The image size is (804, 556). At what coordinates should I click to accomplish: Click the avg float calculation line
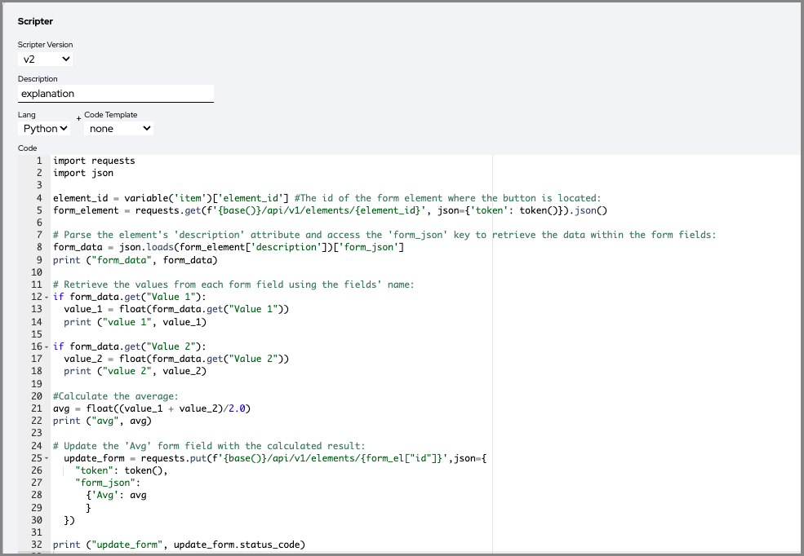pos(151,408)
